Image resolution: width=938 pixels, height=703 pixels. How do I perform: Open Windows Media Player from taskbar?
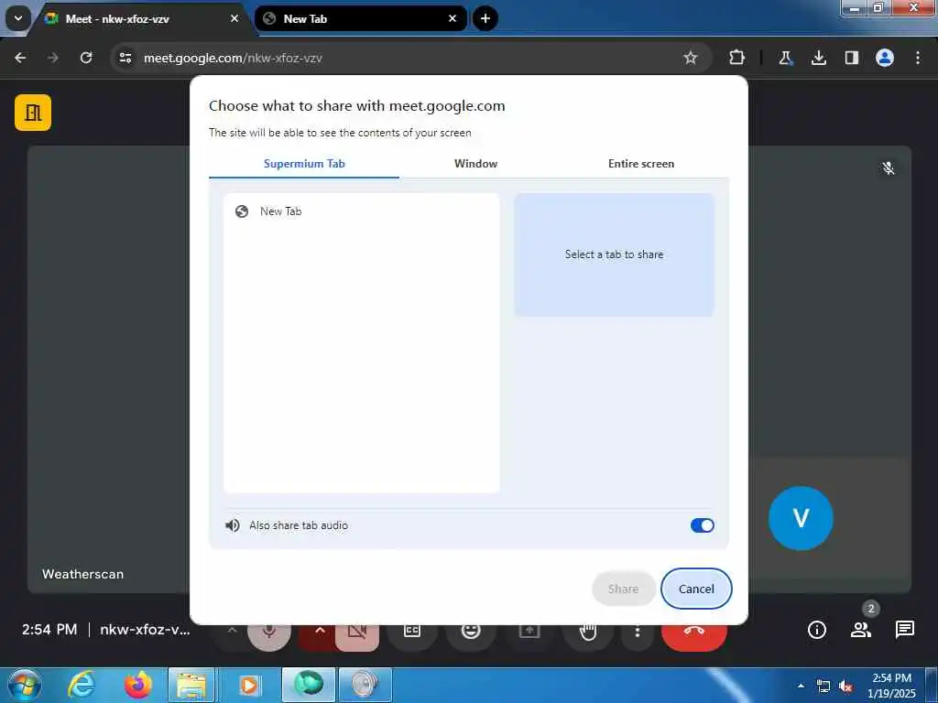(249, 685)
